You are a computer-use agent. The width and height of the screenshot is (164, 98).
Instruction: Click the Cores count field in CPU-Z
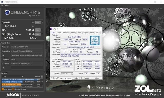[86, 74]
